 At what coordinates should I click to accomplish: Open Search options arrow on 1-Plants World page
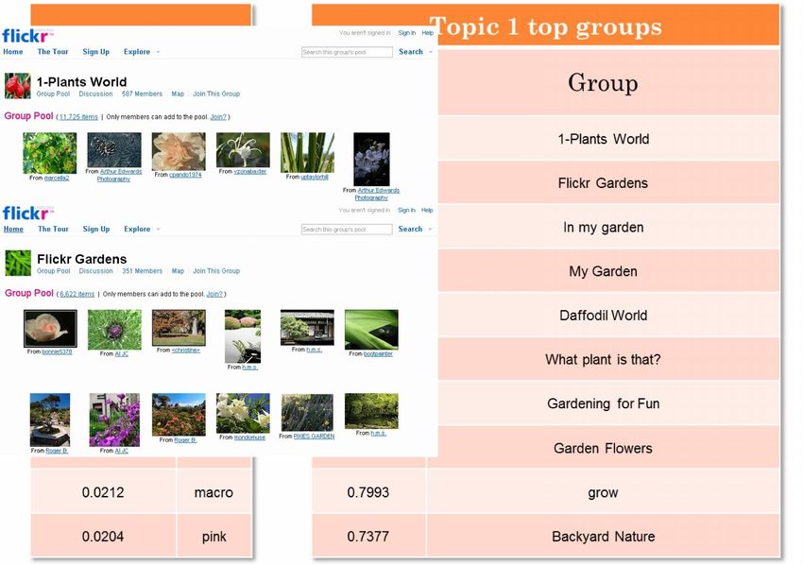point(430,52)
